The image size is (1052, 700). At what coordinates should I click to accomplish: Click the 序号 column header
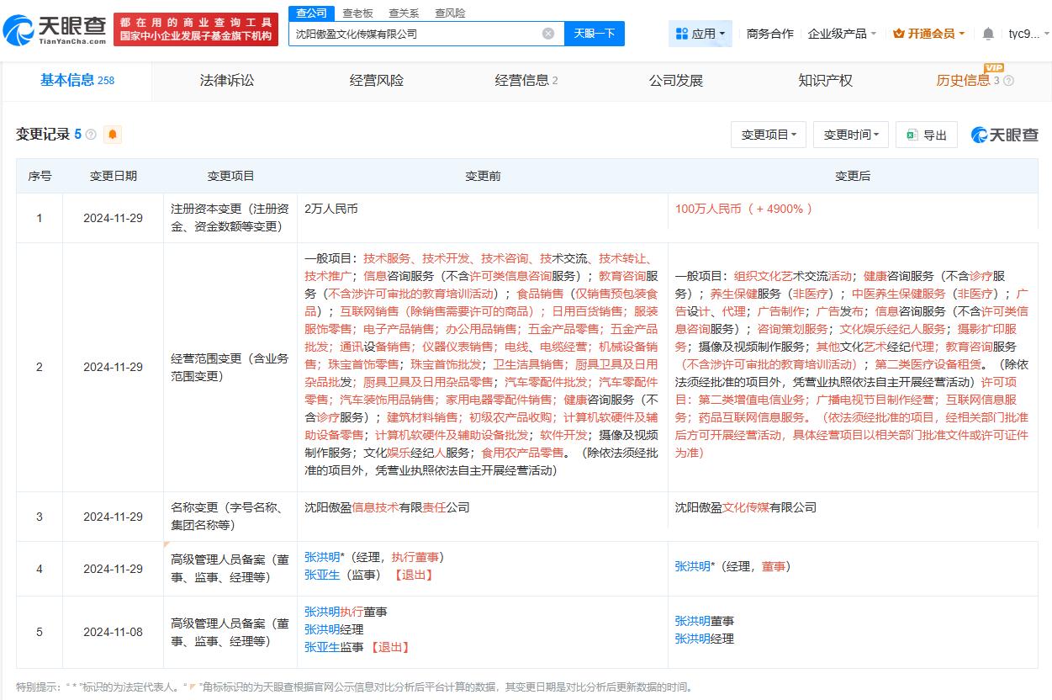coord(40,176)
